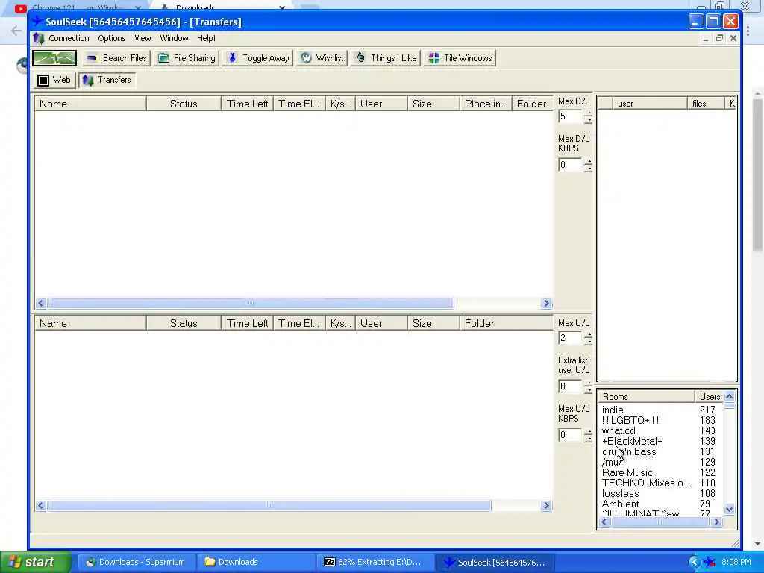
Task: Open the Wishlist
Action: [x=322, y=58]
